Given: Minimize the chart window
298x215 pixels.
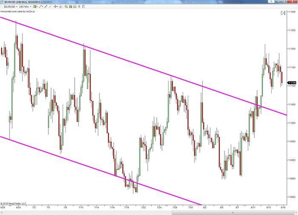Looking at the screenshot, I should 279,1.
